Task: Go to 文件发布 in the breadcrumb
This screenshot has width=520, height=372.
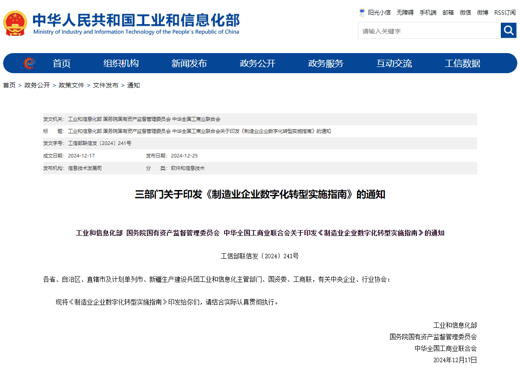Action: coord(105,85)
